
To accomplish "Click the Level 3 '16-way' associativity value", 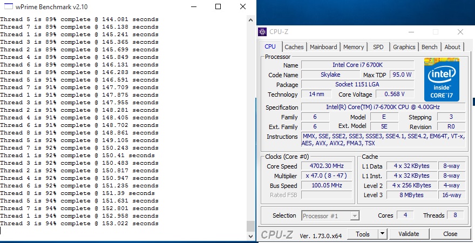I will click(451, 195).
